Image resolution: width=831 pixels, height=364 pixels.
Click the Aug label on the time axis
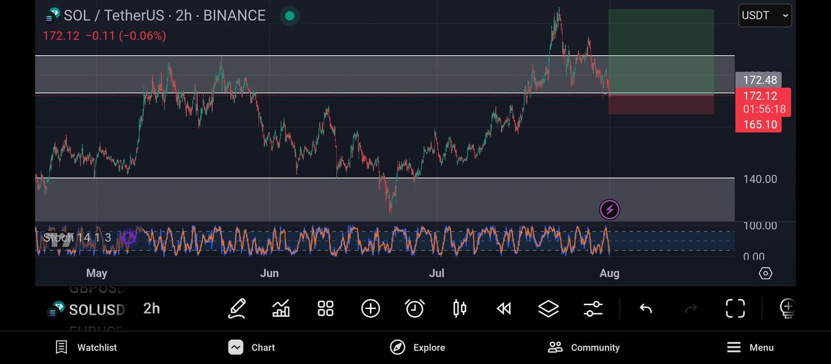610,273
